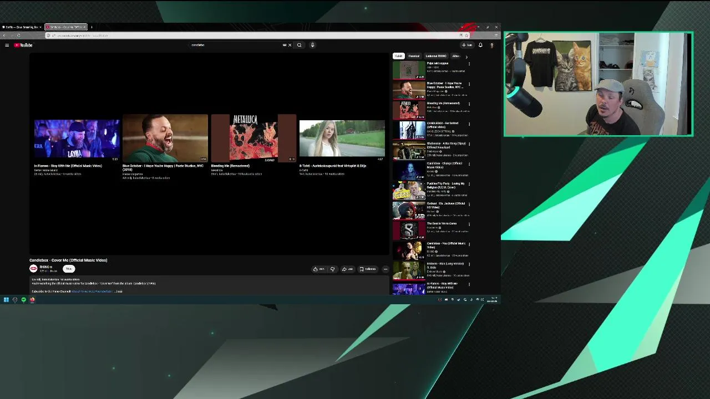Screen dimensions: 710x399
Task: Save the video (Tallenna) button
Action: (368, 269)
